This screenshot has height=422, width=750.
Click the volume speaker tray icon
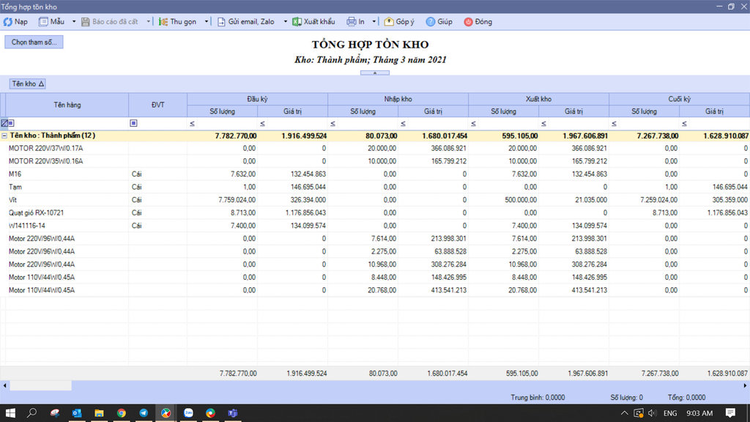[652, 413]
